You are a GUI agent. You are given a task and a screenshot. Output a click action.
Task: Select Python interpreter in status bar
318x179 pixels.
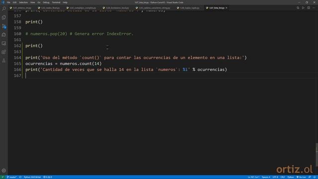tap(32, 177)
